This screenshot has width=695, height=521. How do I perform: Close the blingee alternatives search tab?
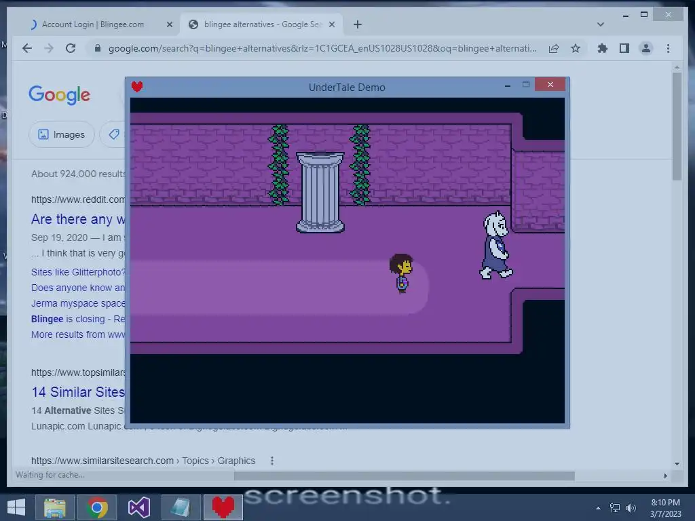[331, 24]
